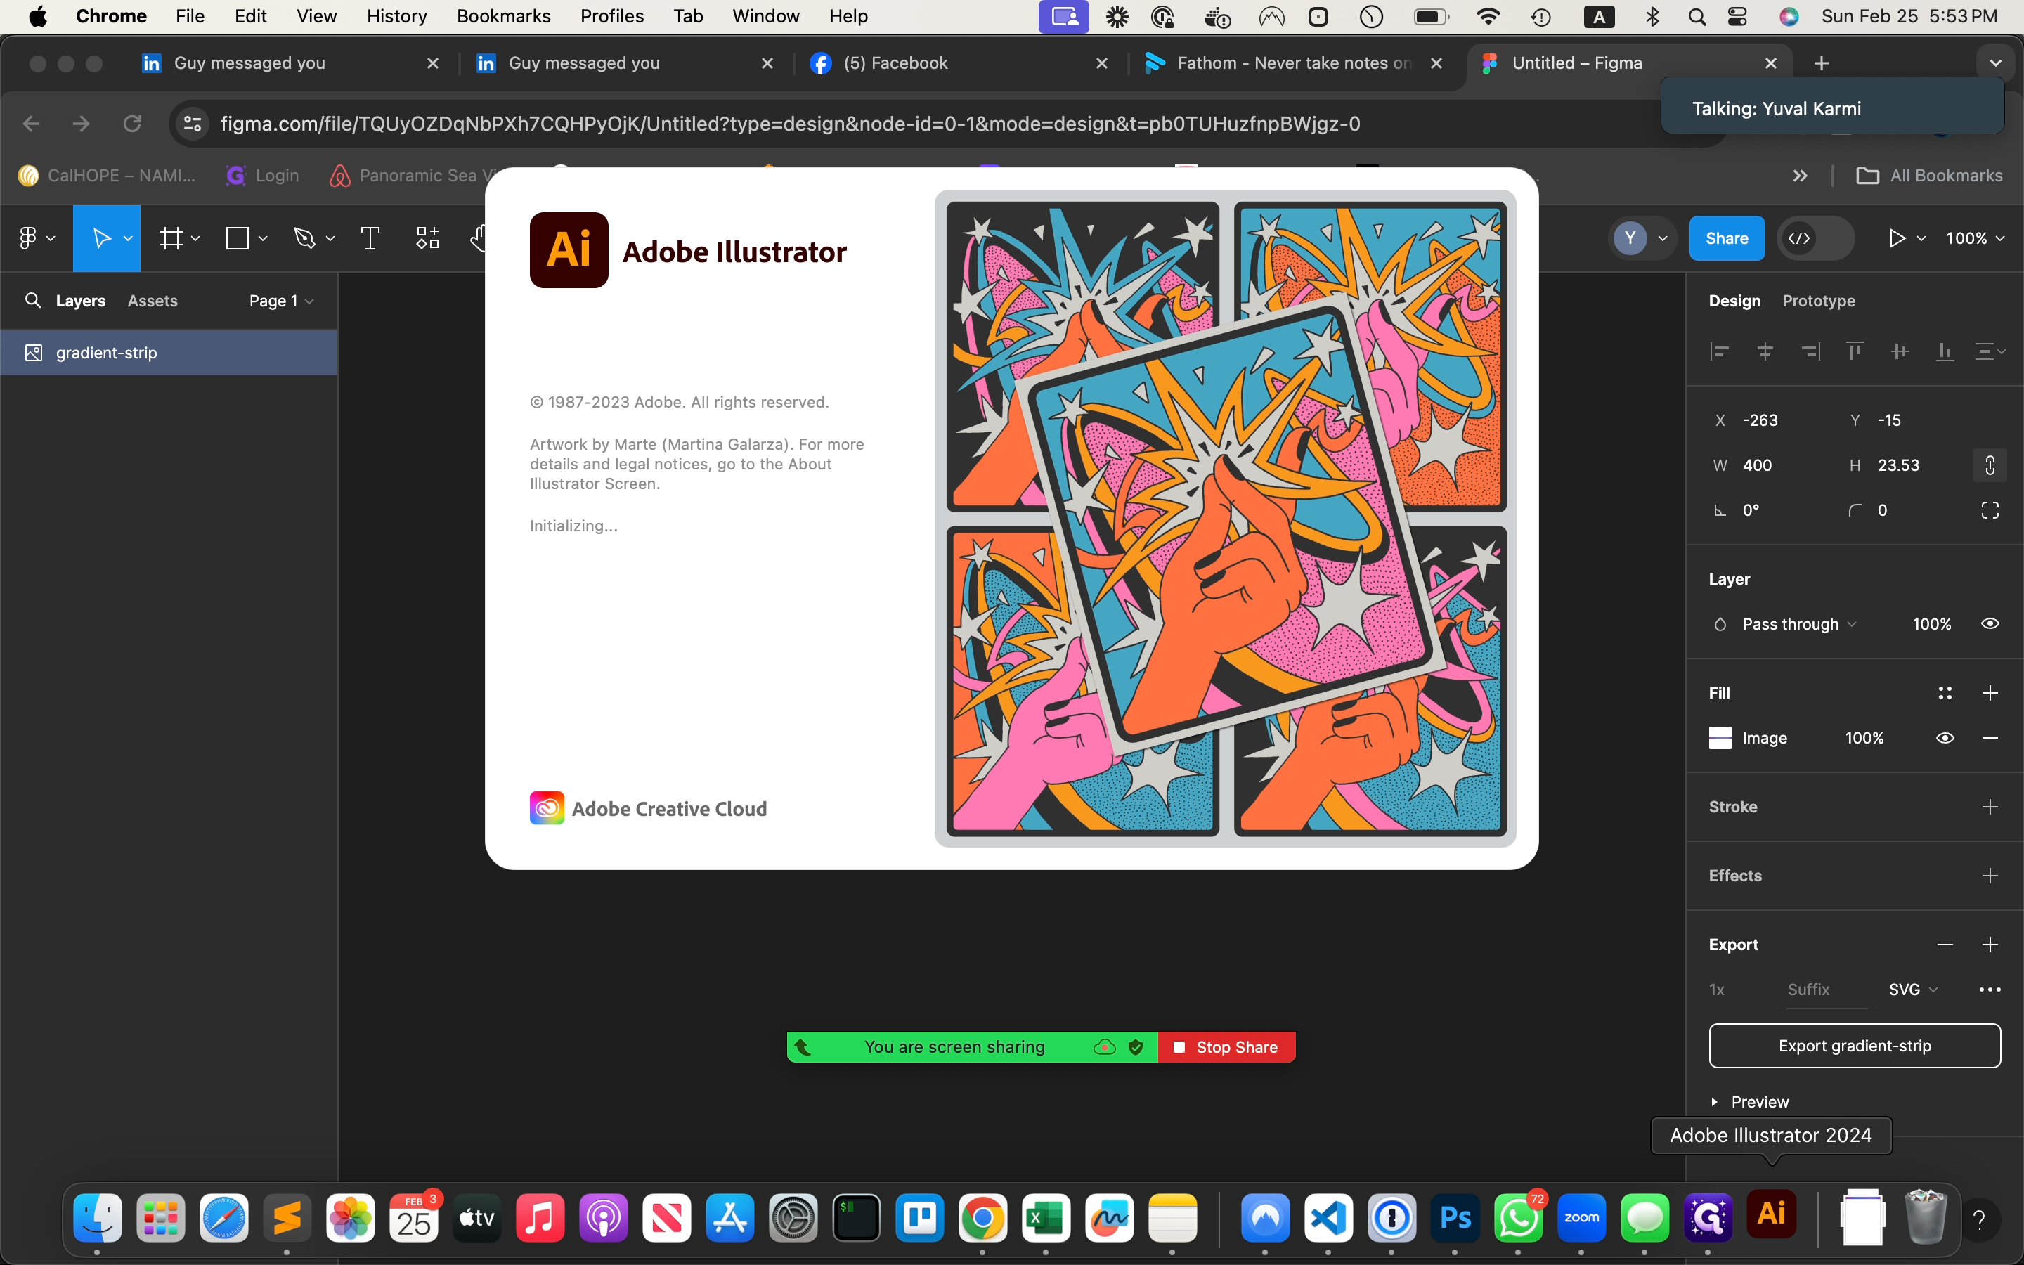Click Align right icon
Image resolution: width=2024 pixels, height=1265 pixels.
click(x=1810, y=351)
